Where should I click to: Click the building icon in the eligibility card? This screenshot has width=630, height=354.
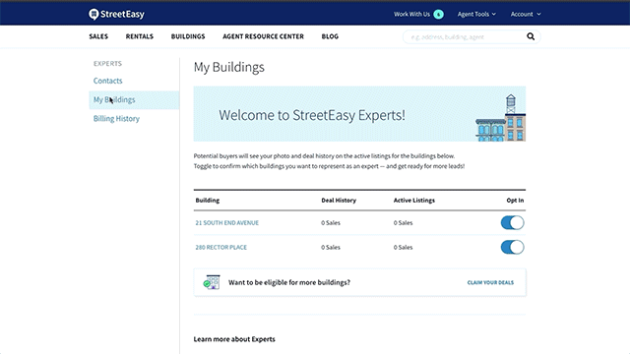pos(212,282)
